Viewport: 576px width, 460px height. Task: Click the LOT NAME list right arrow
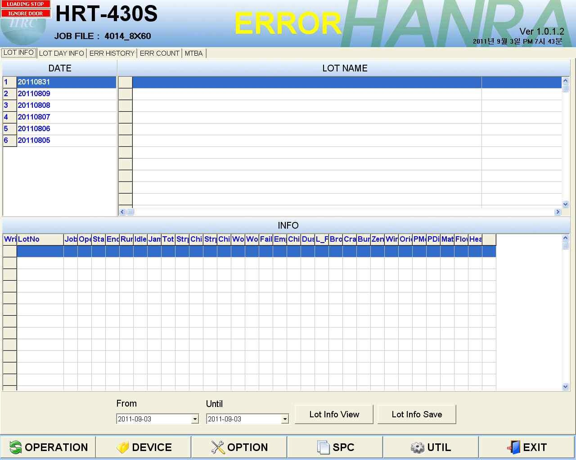(558, 212)
